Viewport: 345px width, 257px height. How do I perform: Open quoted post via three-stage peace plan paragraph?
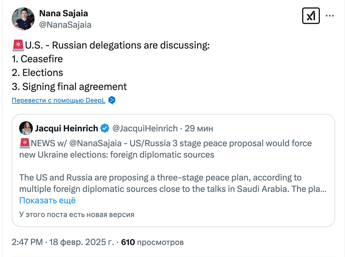(160, 183)
